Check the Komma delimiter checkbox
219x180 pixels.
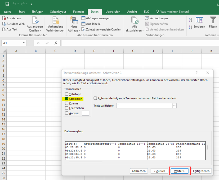coord(67,103)
